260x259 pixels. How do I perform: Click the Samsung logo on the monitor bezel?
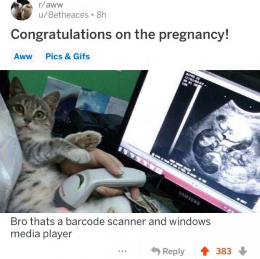point(189,198)
